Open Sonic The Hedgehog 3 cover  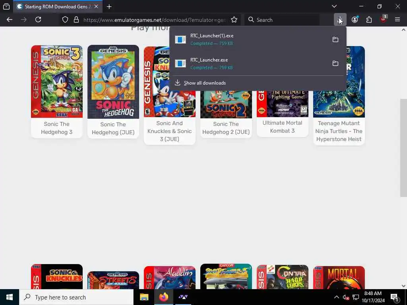(56, 82)
